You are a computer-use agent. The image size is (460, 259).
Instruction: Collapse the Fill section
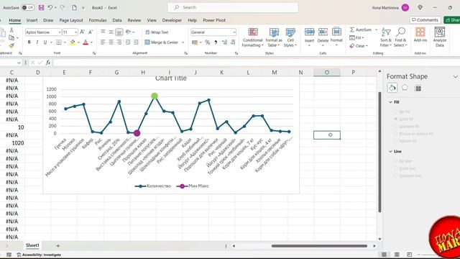pos(390,102)
